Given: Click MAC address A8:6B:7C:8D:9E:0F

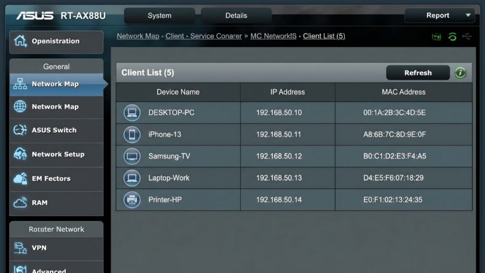Looking at the screenshot, I should (395, 134).
